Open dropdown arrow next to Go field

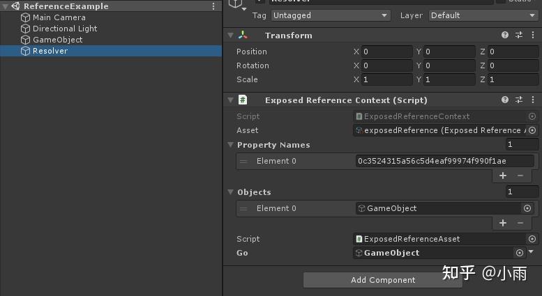tap(532, 252)
